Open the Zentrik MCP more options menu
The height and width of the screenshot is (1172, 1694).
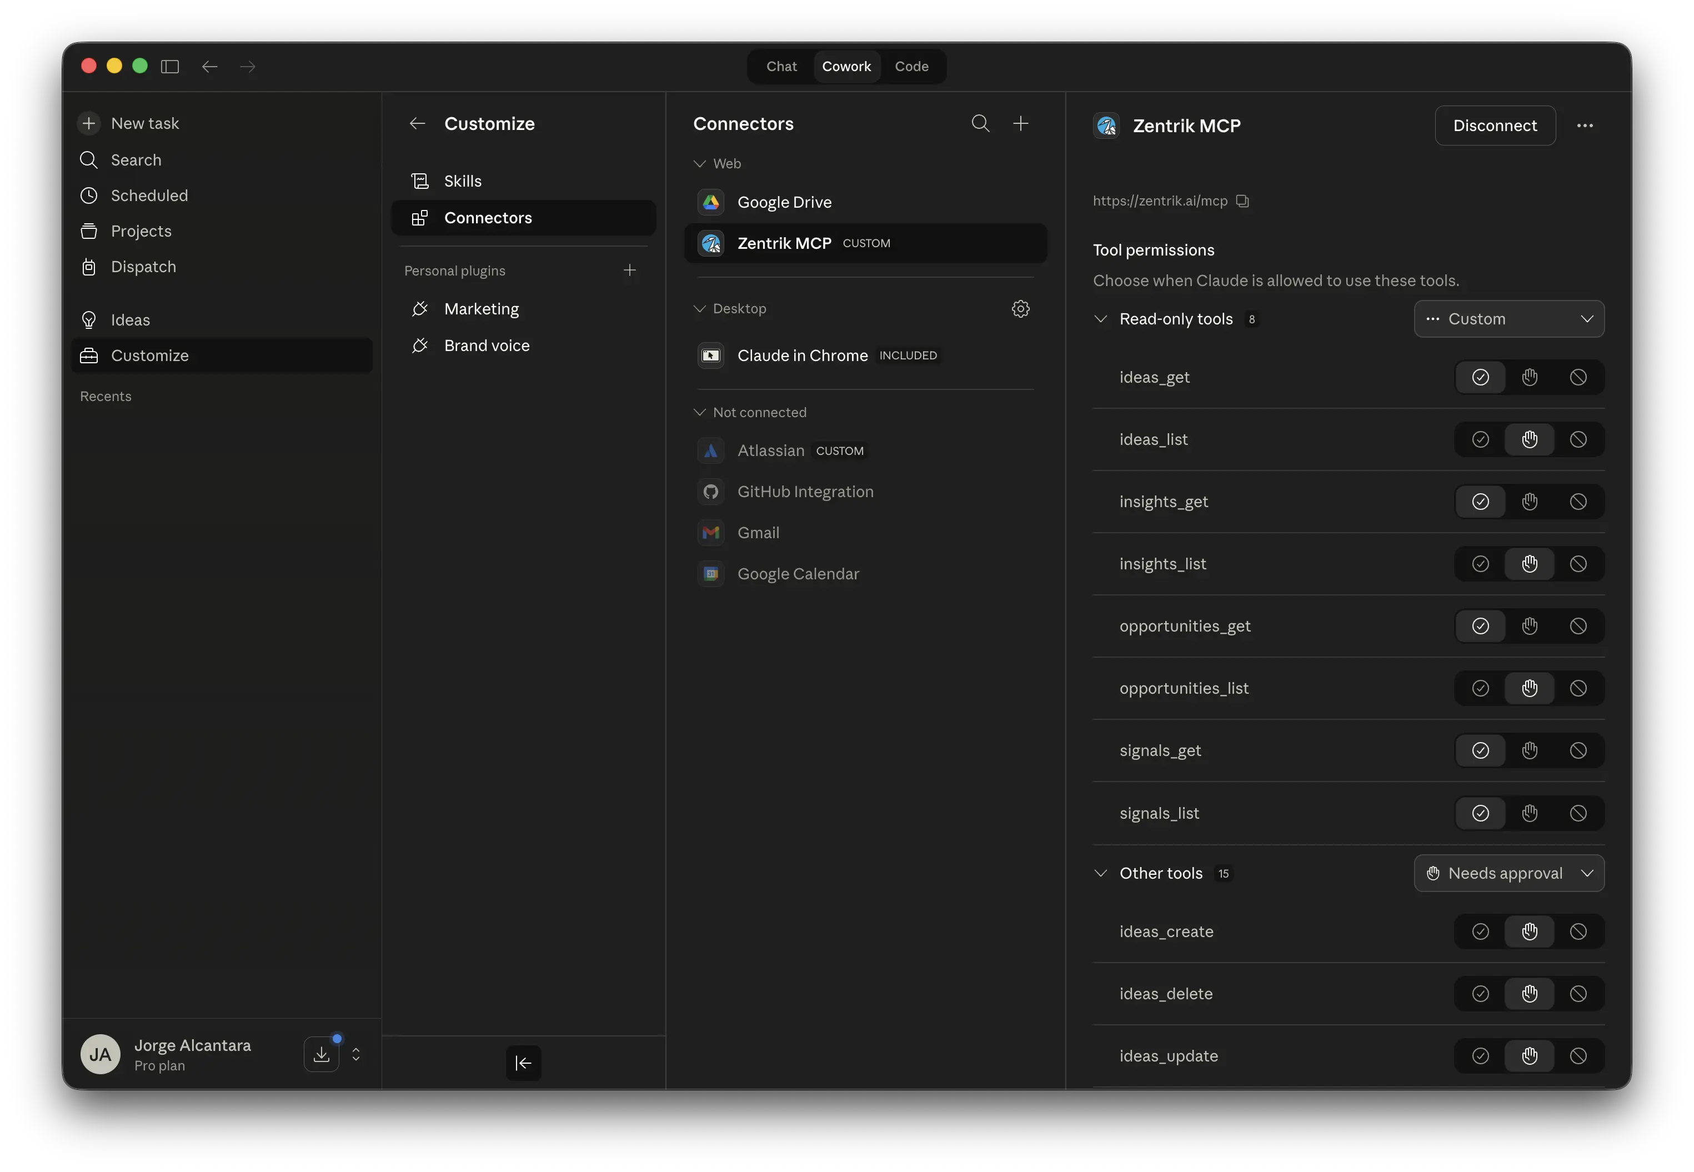[x=1585, y=126]
